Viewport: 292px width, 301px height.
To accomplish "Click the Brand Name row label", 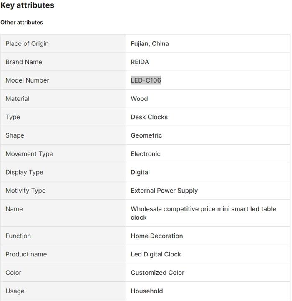I will (x=24, y=62).
